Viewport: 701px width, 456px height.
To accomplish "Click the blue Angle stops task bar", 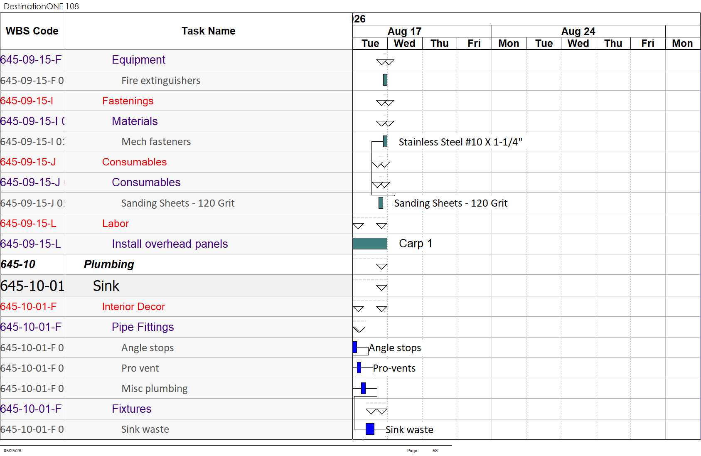I will pos(355,347).
